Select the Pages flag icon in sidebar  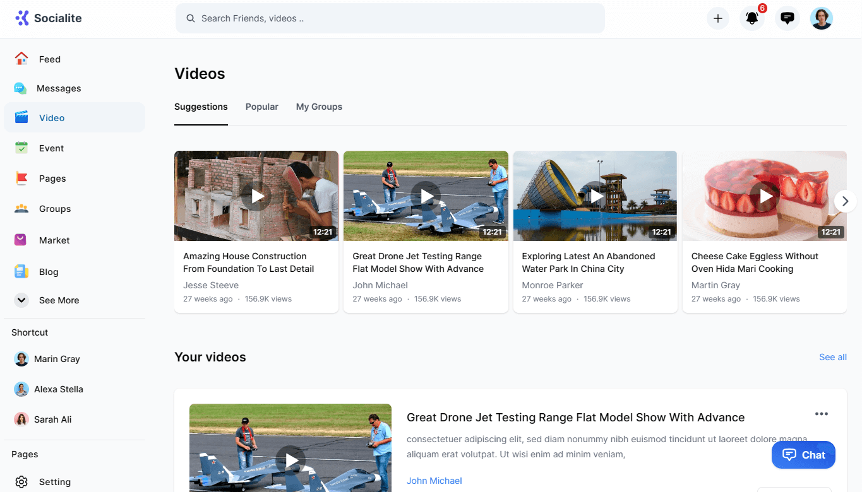pyautogui.click(x=21, y=179)
